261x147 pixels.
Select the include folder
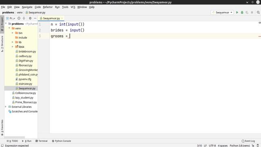coord(21,38)
